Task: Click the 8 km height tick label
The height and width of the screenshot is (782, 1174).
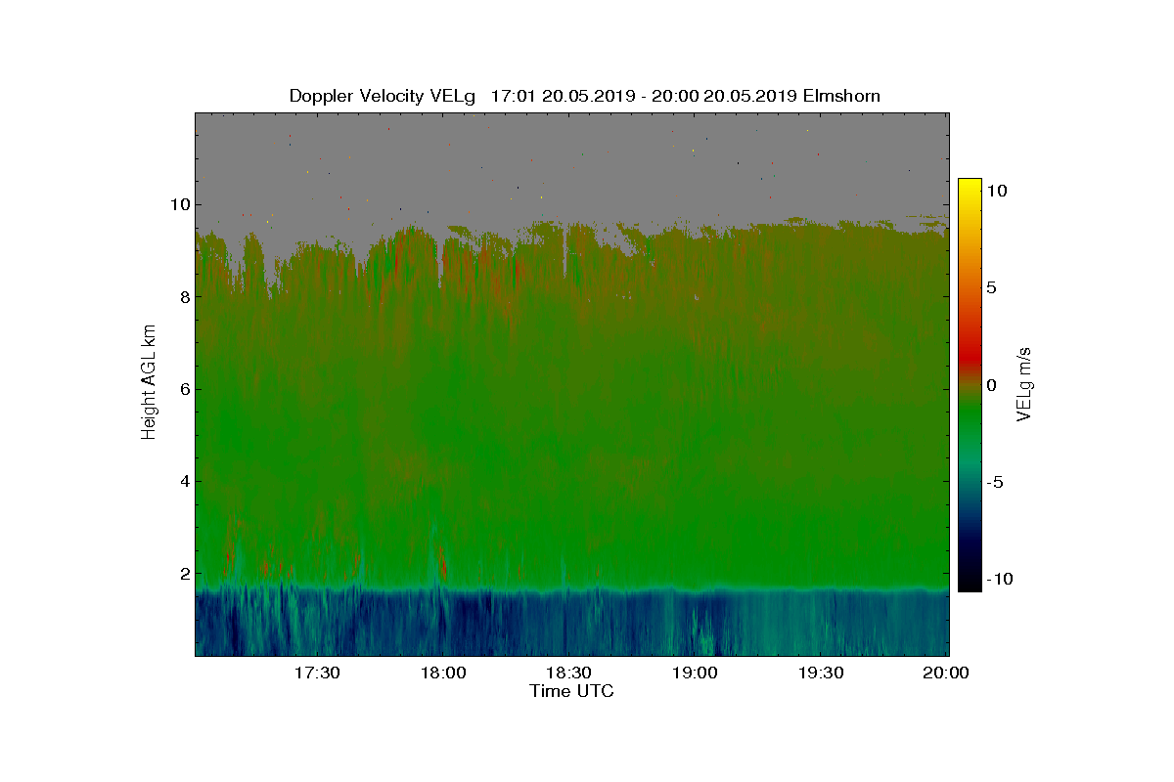Action: click(183, 297)
